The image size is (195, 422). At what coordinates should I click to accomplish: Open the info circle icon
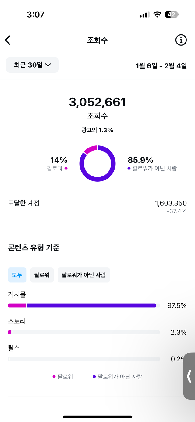coord(181,40)
